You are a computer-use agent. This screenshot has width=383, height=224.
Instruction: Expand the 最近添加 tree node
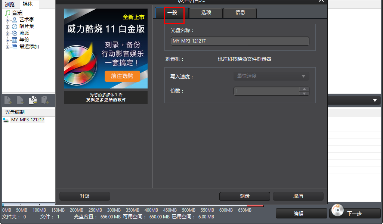pyautogui.click(x=7, y=47)
